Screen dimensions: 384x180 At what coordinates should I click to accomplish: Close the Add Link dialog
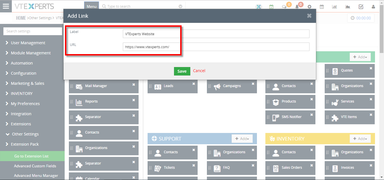[309, 16]
